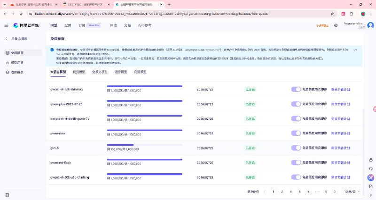Click 购买节省计划 link in glm-5 row

tap(340, 148)
